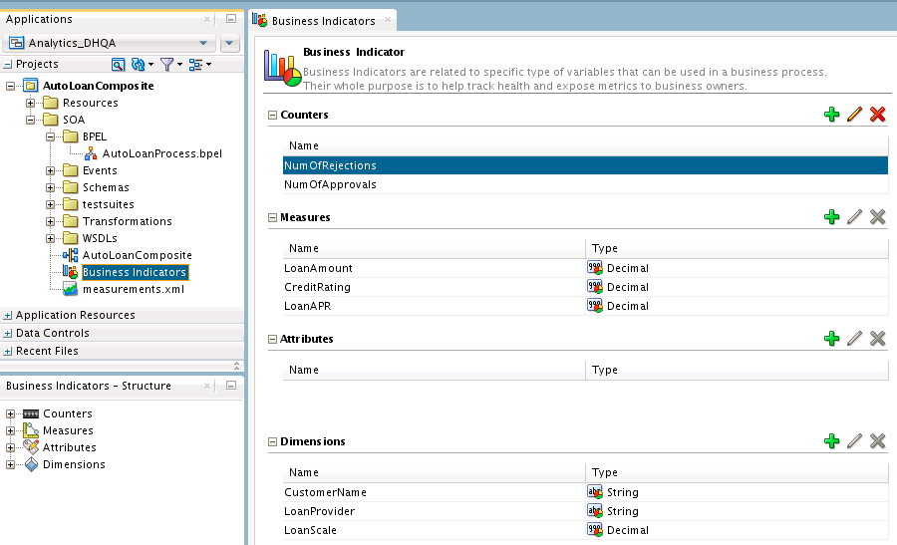Click the refresh icon in Projects toolbar
897x545 pixels.
click(x=138, y=64)
